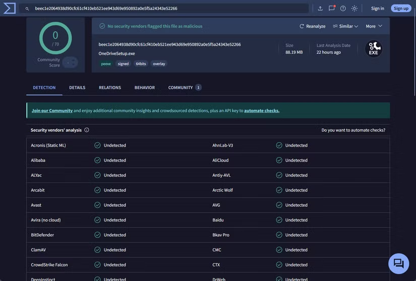
Task: Click the VirusTotal logo in top-left corner
Action: [x=10, y=8]
